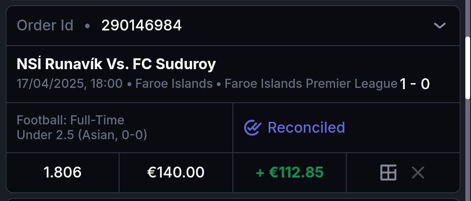The height and width of the screenshot is (201, 471).
Task: Click the X icon beside the grid icon
Action: [418, 173]
